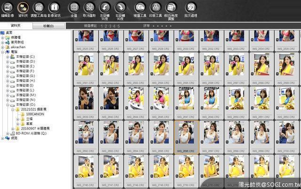
Task: Select thumbnail IMG_2696.CR2
Action: [x=186, y=136]
